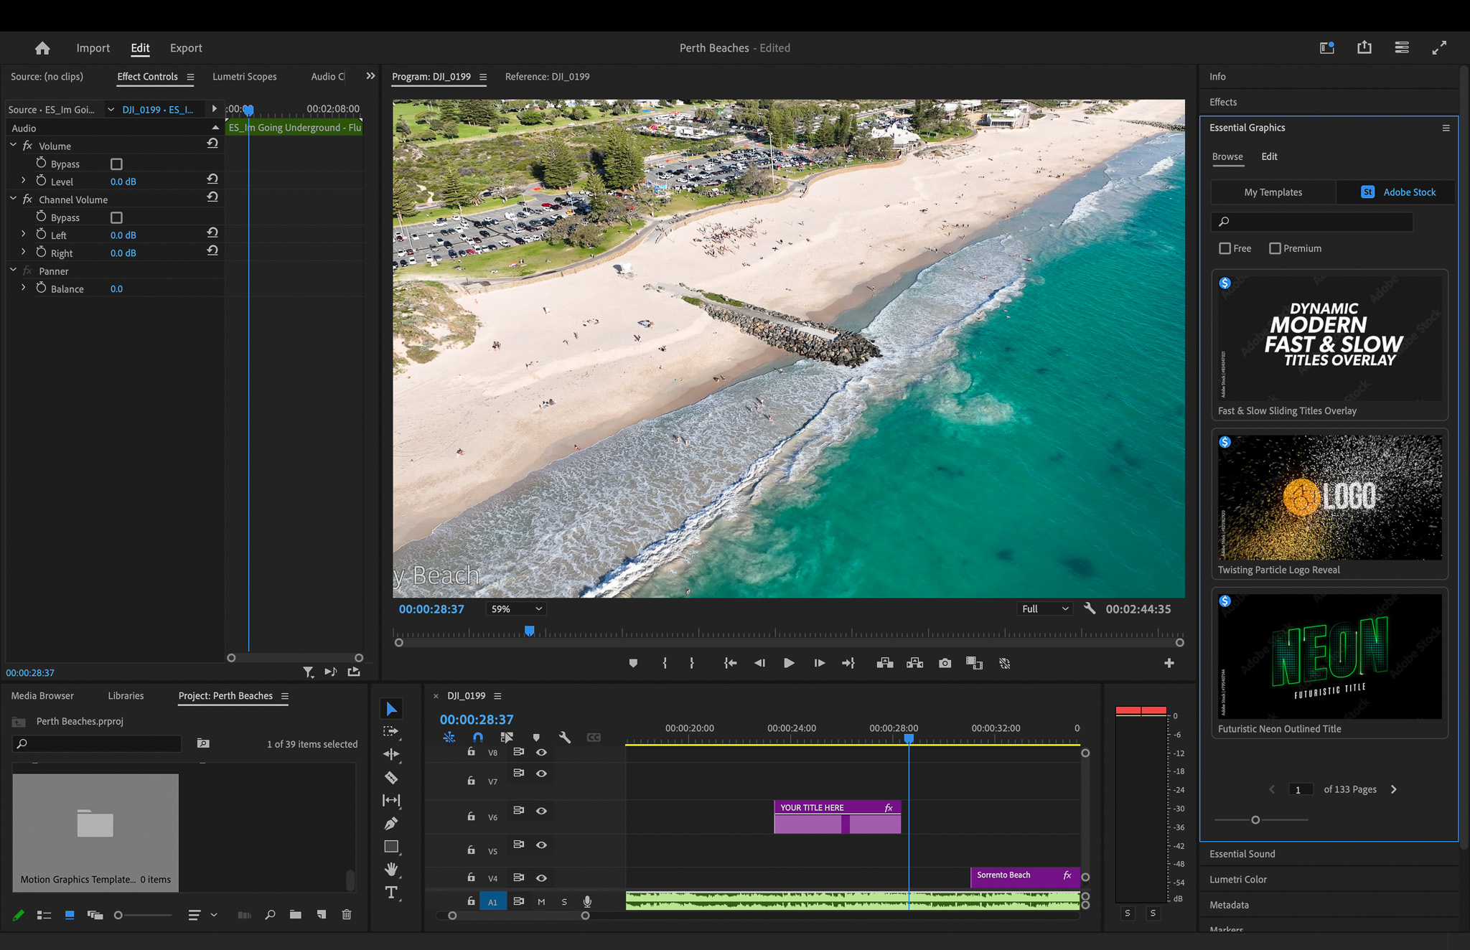
Task: Open the Full playback resolution dropdown
Action: click(x=1045, y=608)
